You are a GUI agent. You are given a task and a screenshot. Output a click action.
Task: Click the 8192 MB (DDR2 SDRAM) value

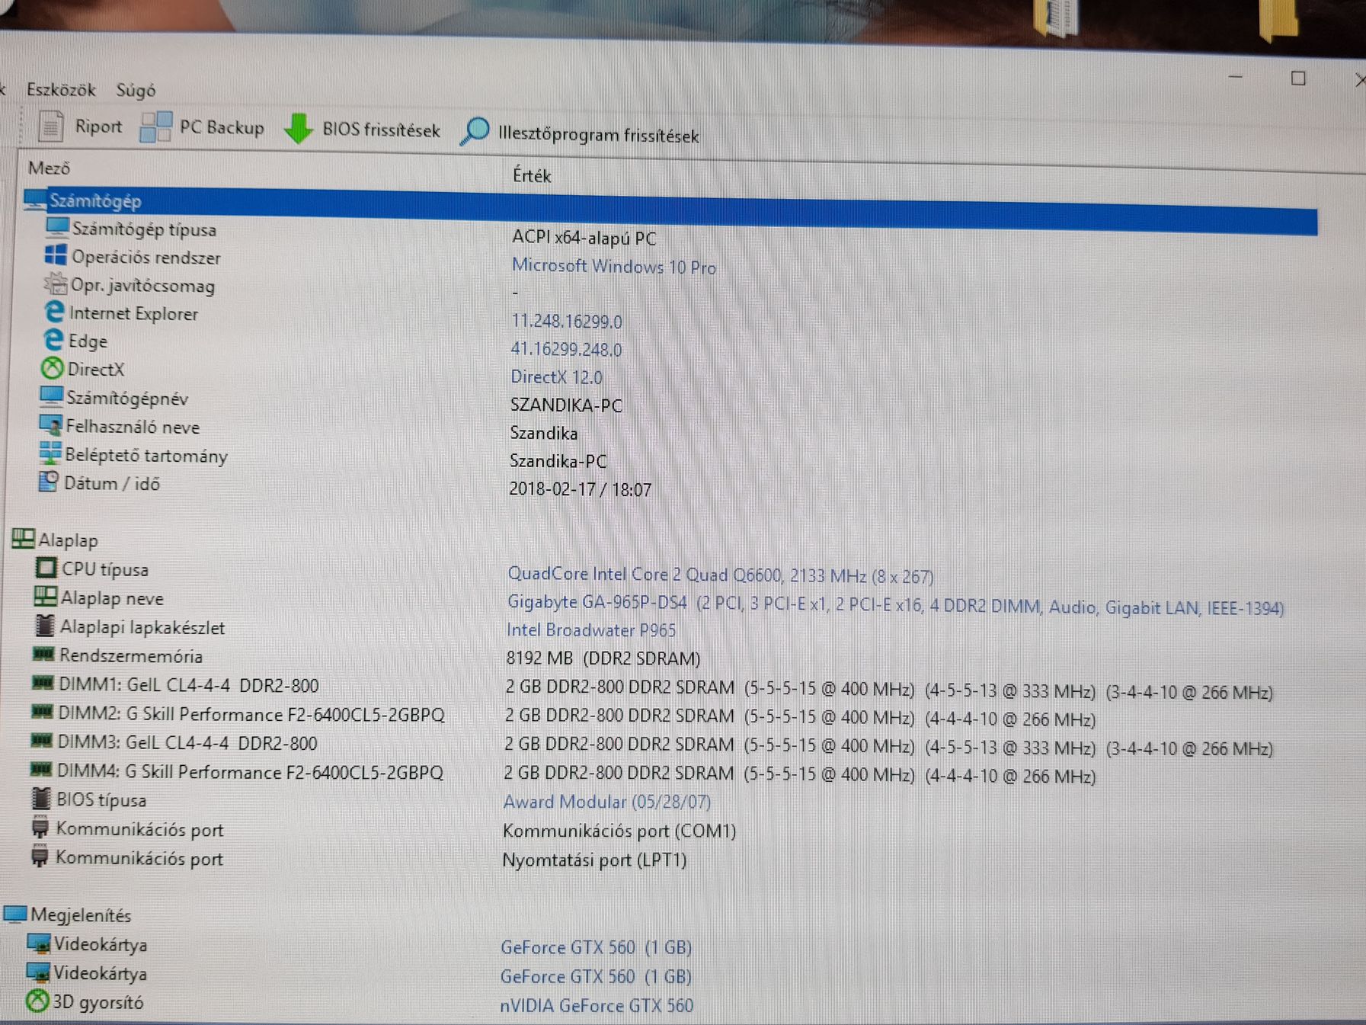(x=603, y=658)
